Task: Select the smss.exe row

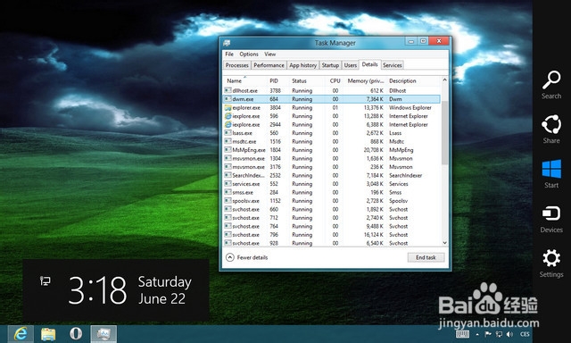Action: [x=332, y=192]
